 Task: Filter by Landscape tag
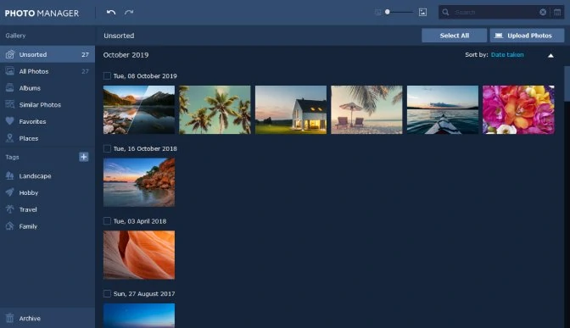tap(47, 175)
